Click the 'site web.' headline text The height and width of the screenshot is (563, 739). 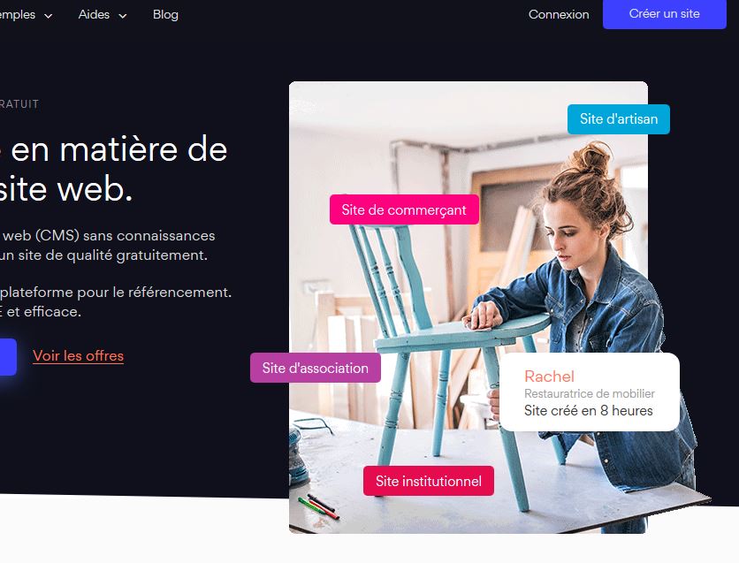(x=66, y=189)
